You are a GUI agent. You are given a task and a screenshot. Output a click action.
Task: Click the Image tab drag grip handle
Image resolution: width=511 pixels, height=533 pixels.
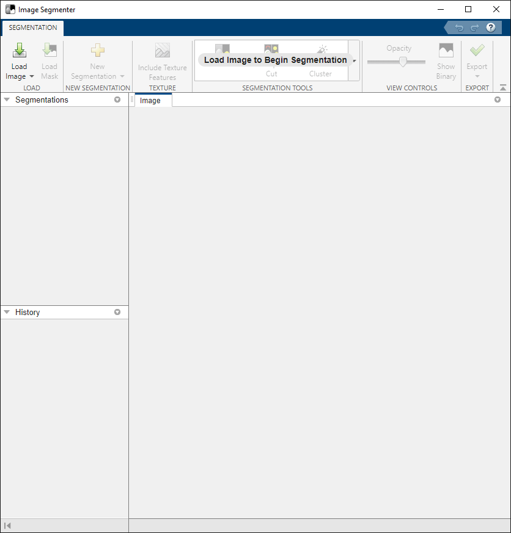[x=132, y=100]
